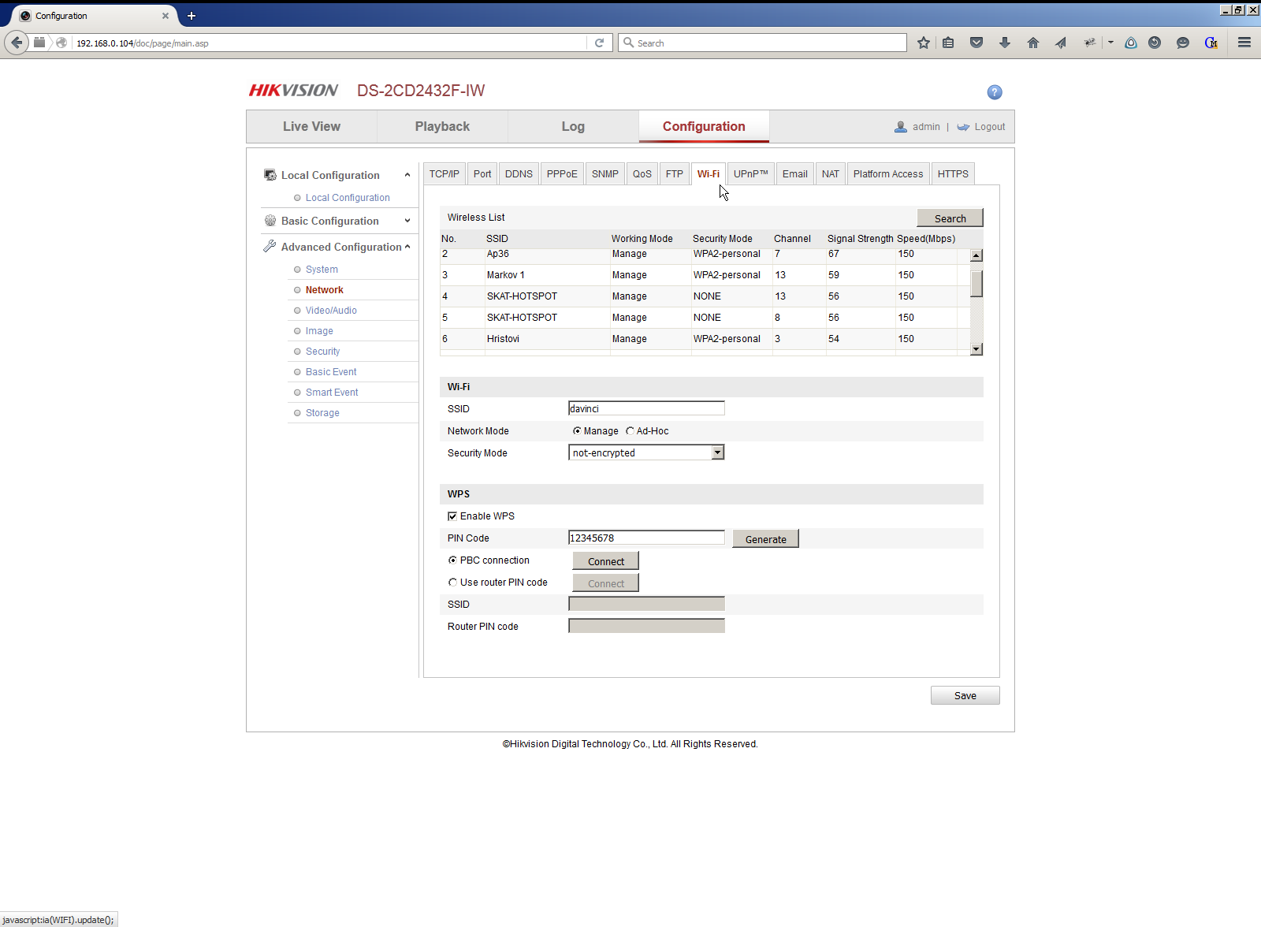Click the Hikvision logo

[293, 91]
